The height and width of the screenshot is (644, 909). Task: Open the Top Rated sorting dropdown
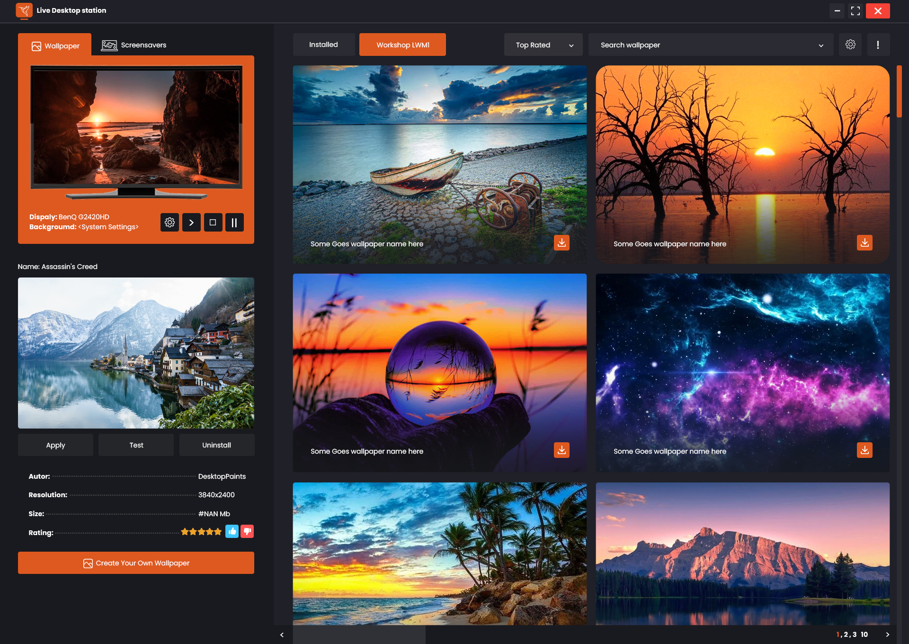click(x=543, y=45)
